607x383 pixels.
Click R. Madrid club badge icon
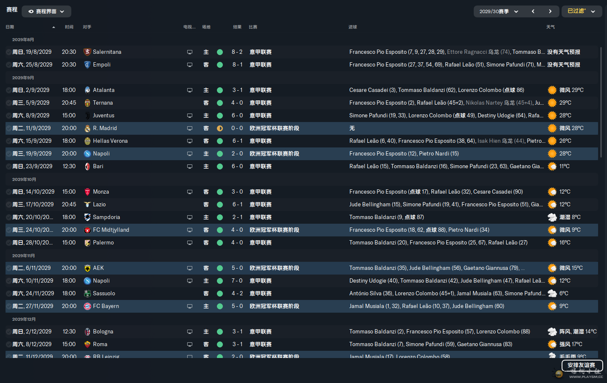click(x=87, y=128)
